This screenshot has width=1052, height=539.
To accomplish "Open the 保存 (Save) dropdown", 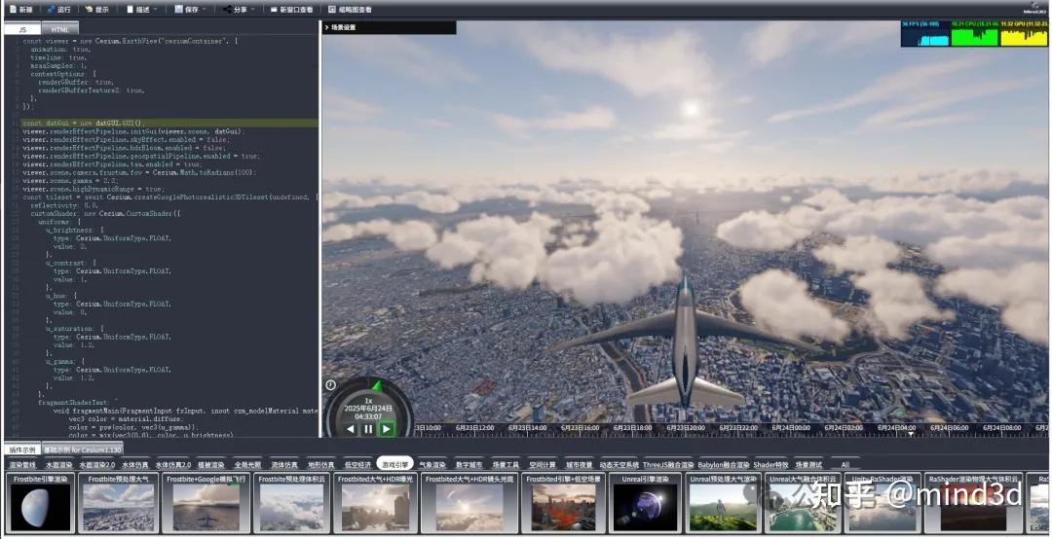I will pos(190,9).
